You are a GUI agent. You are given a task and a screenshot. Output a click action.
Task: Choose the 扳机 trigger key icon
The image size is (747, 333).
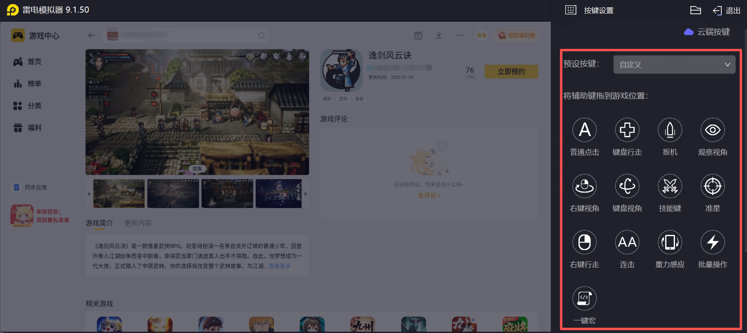click(x=670, y=130)
